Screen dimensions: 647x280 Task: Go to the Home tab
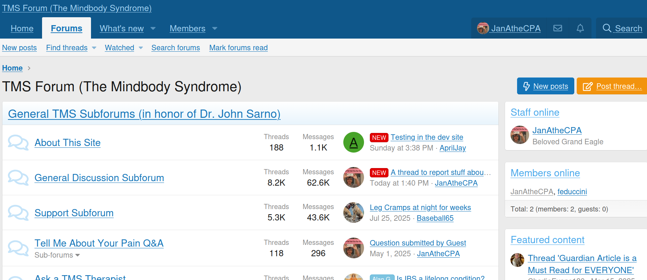point(22,29)
